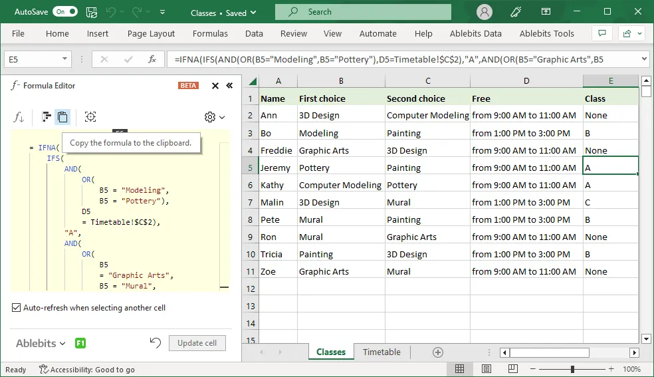Screen dimensions: 654x377
Task: Open the Comments pane icon
Action: [602, 33]
